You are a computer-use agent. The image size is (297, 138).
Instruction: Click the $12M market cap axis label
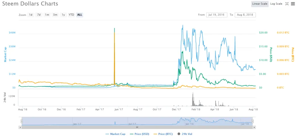tap(12, 74)
